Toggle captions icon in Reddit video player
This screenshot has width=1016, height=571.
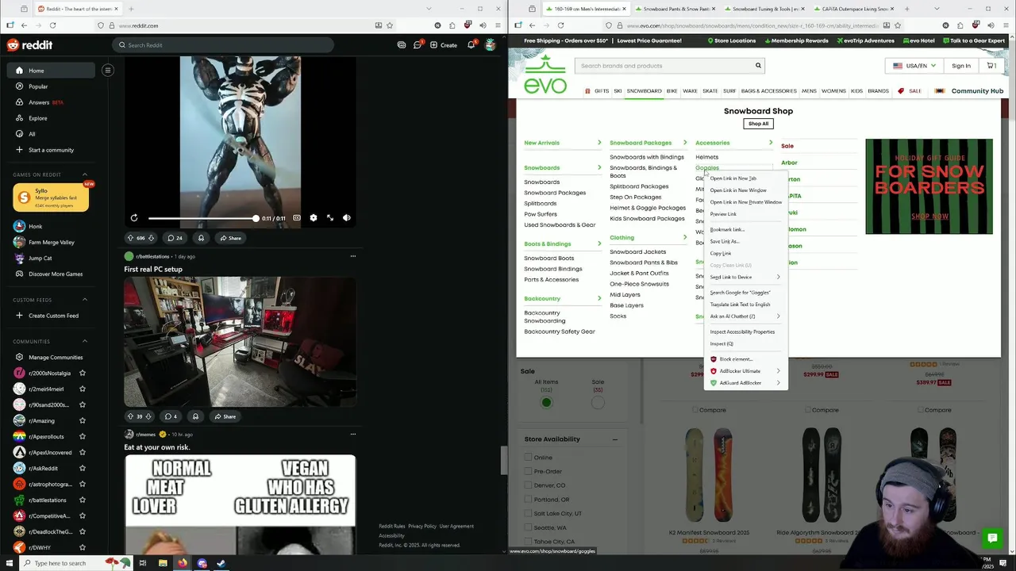297,218
